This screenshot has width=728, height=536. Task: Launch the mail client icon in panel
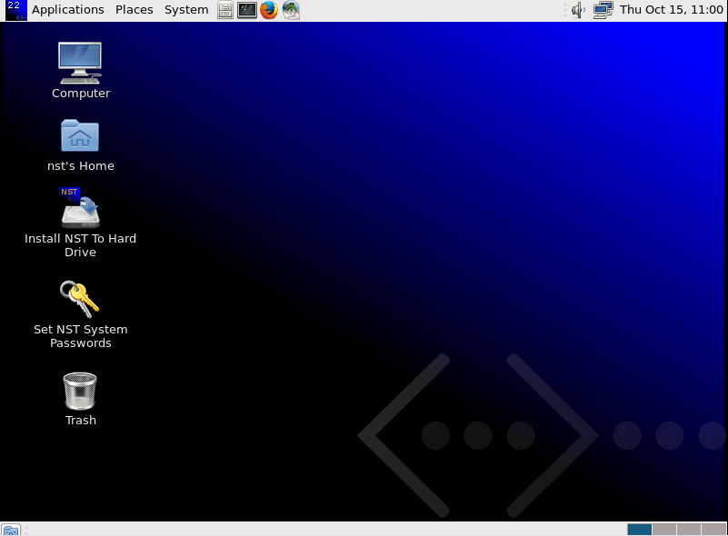[x=291, y=10]
